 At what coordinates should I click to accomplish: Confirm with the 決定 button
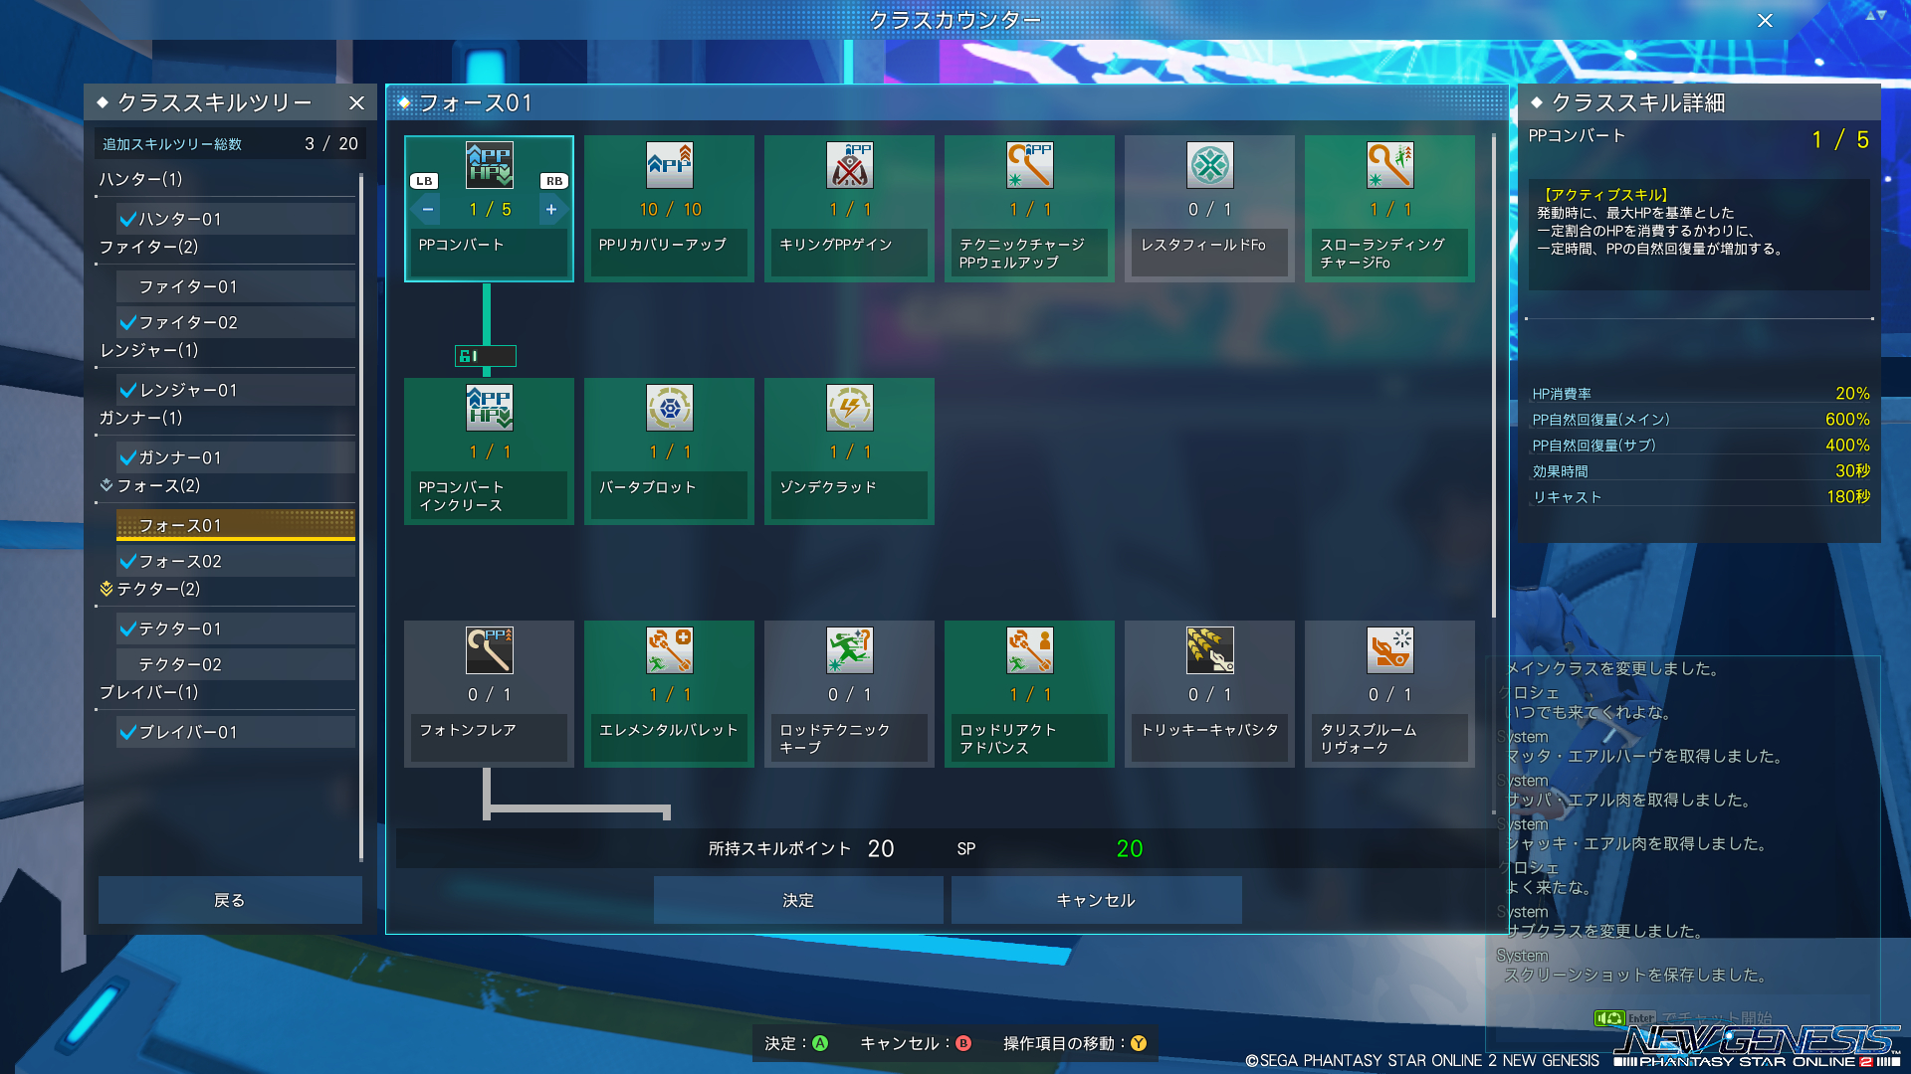798,900
